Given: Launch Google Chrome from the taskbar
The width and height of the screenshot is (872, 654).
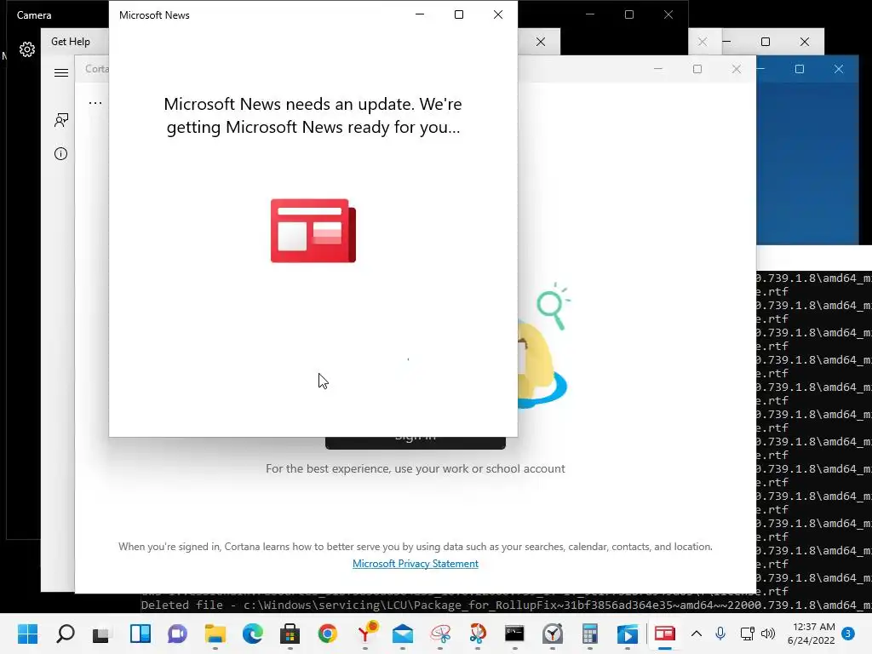Looking at the screenshot, I should pos(328,634).
